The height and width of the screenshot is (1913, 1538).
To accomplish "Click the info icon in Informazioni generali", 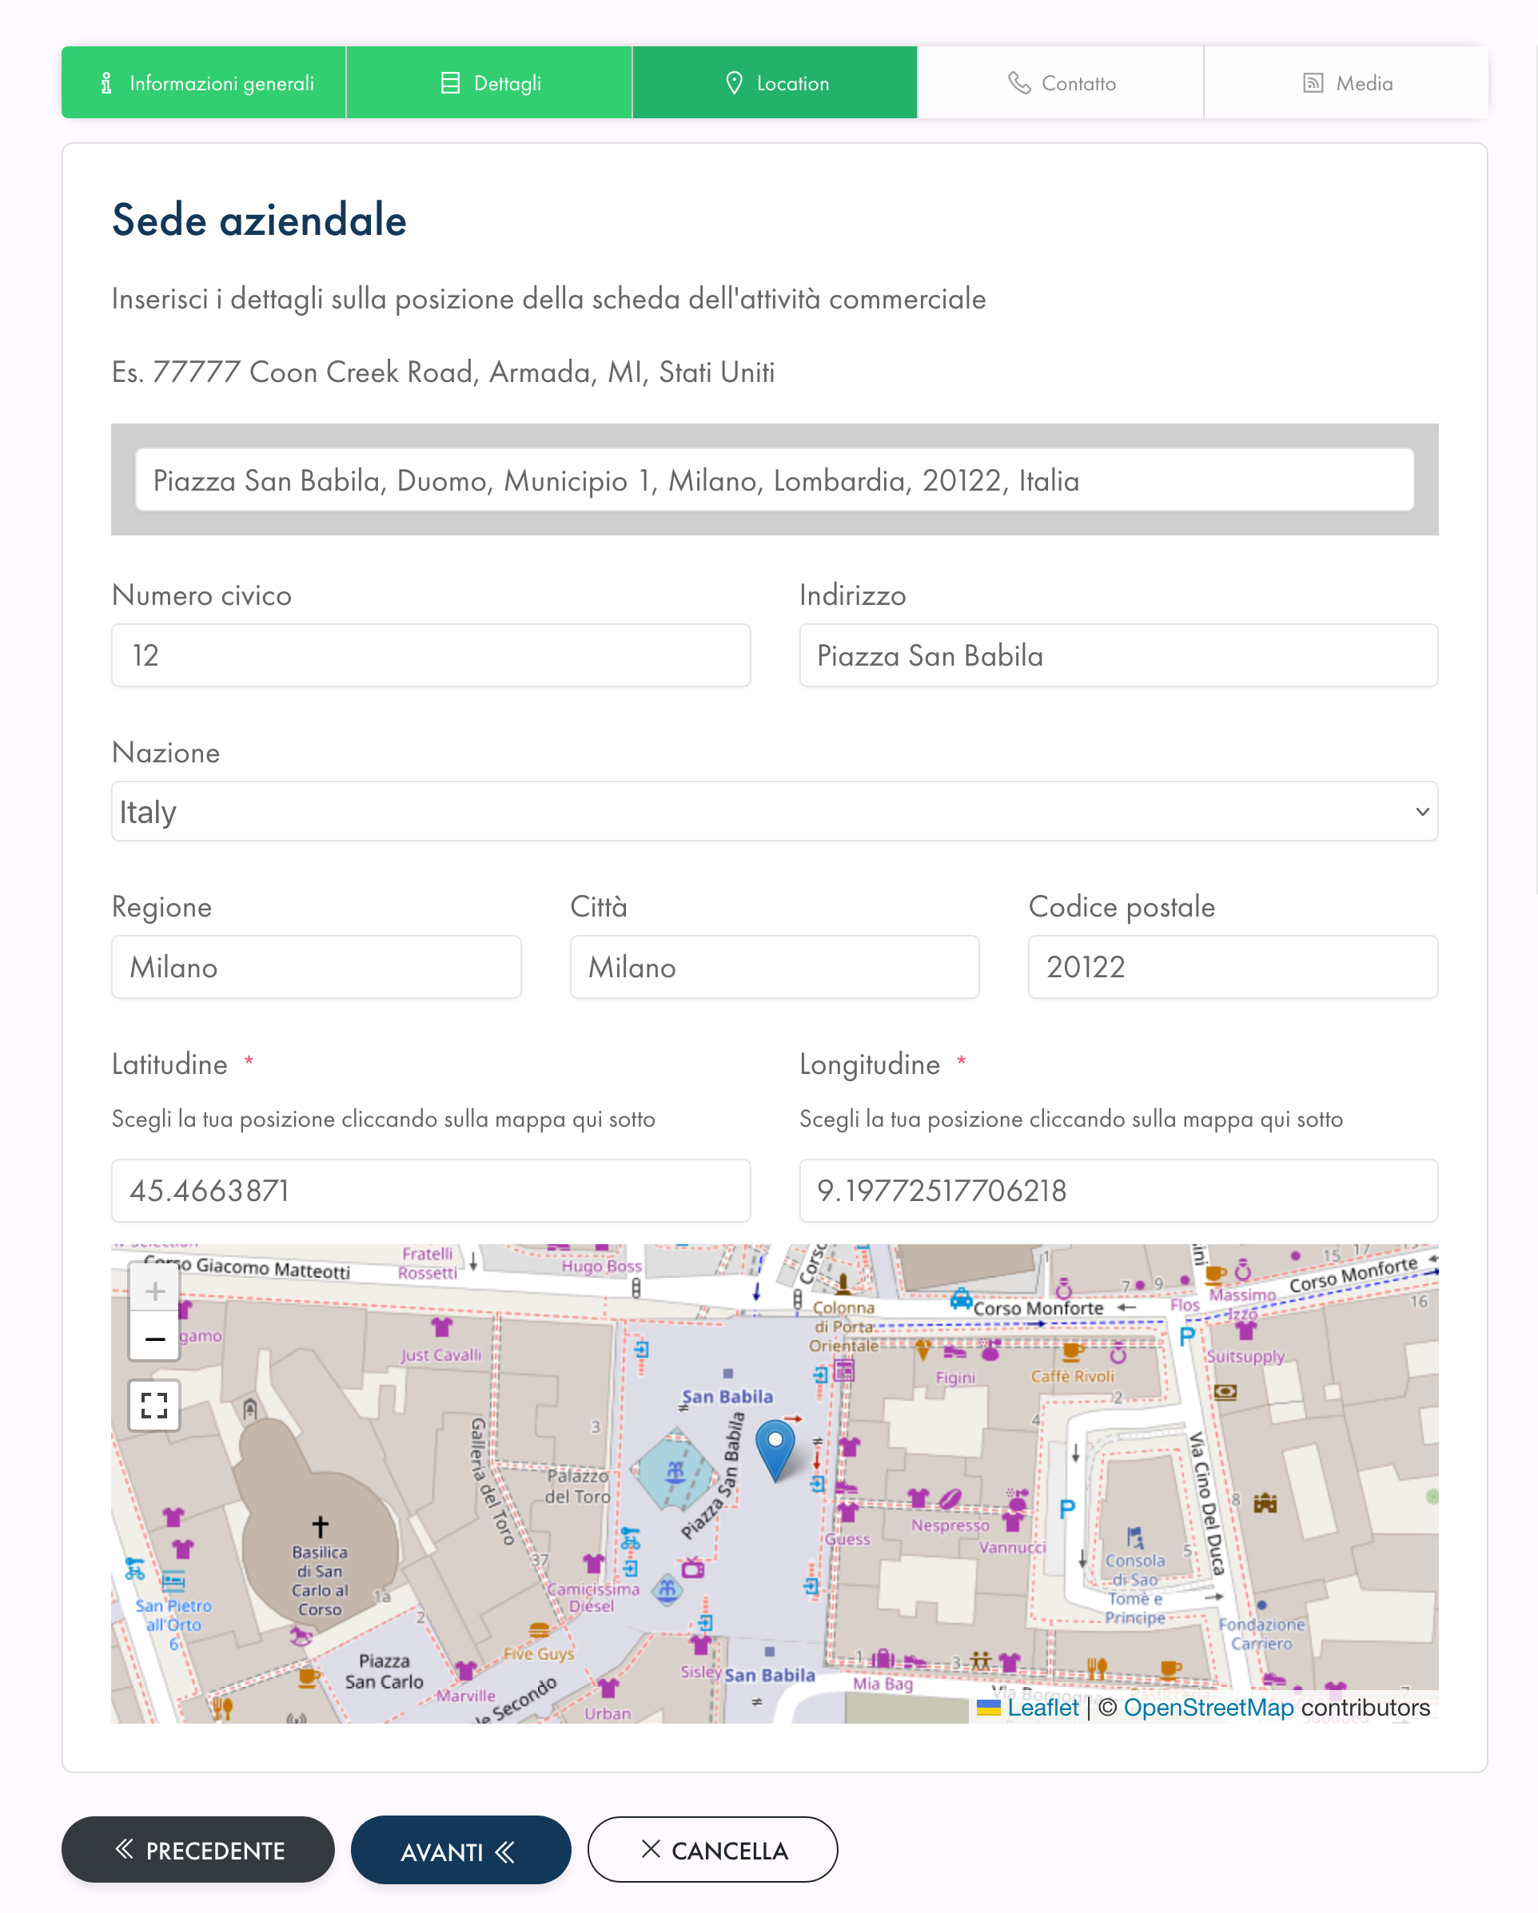I will pos(106,83).
